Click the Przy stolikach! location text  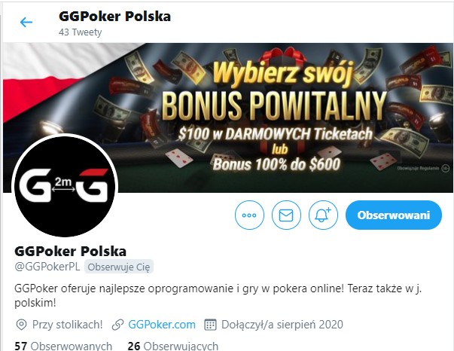[x=68, y=325]
